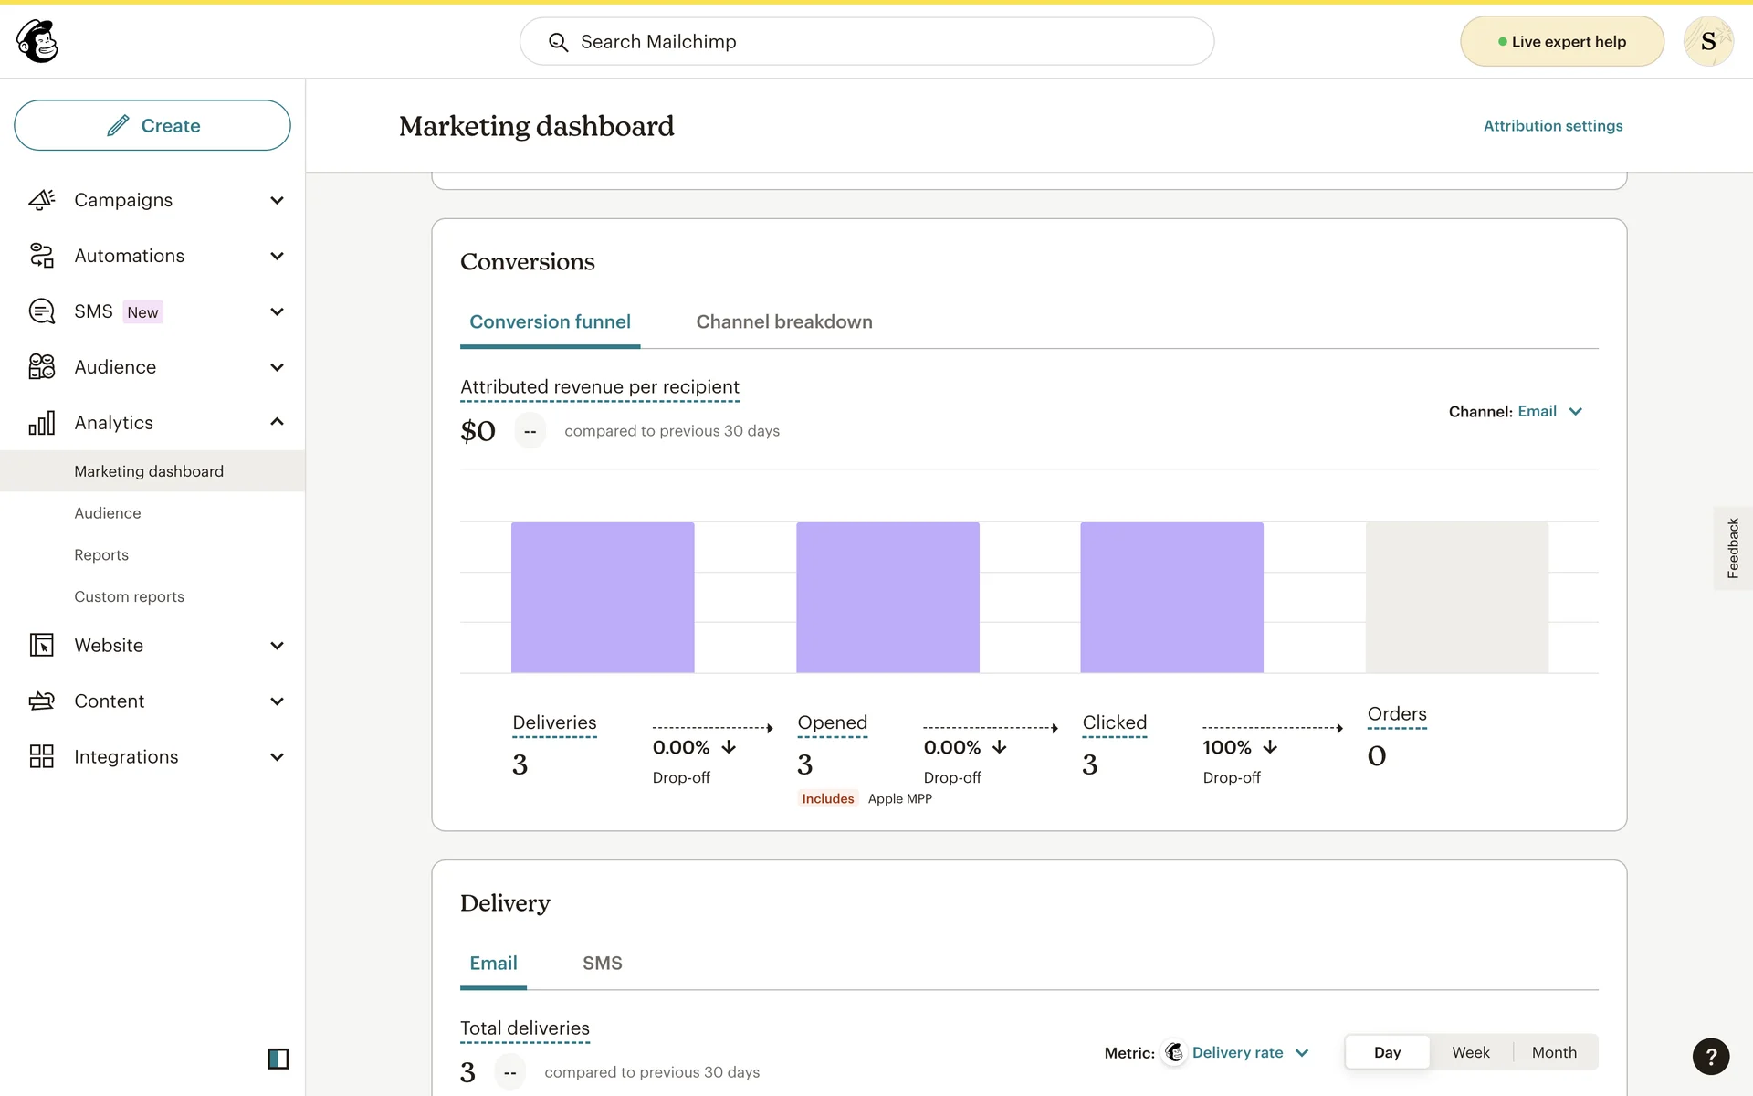Click the Create button
This screenshot has height=1096, width=1753.
(152, 125)
